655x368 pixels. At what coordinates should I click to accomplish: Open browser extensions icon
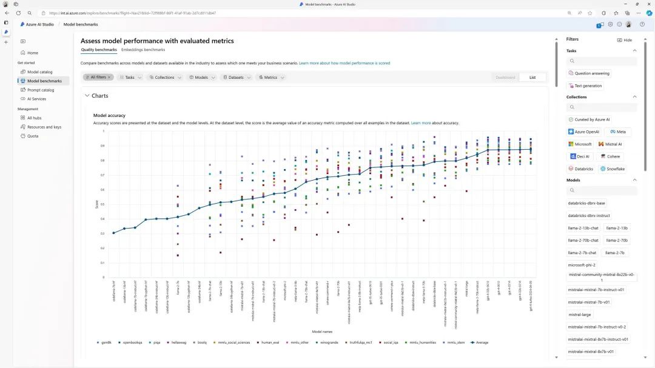click(x=603, y=13)
